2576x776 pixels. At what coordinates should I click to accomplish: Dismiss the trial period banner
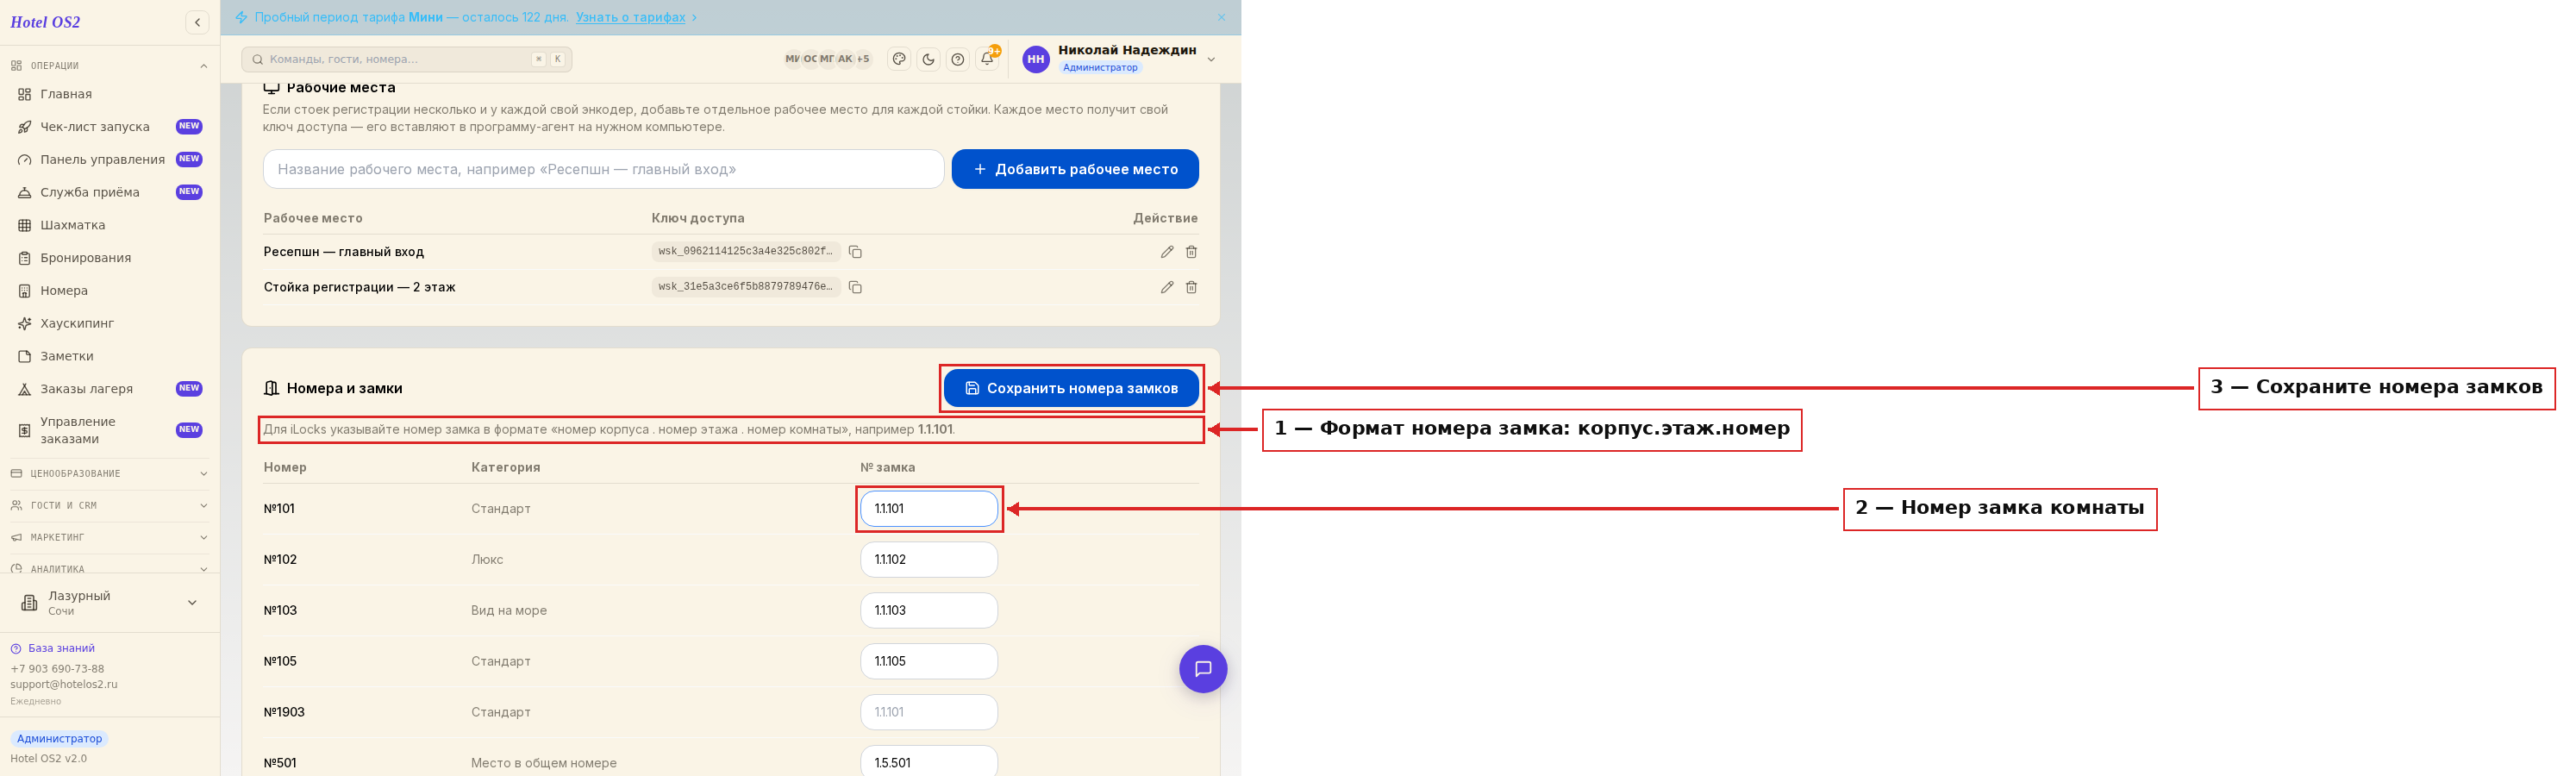[1221, 17]
